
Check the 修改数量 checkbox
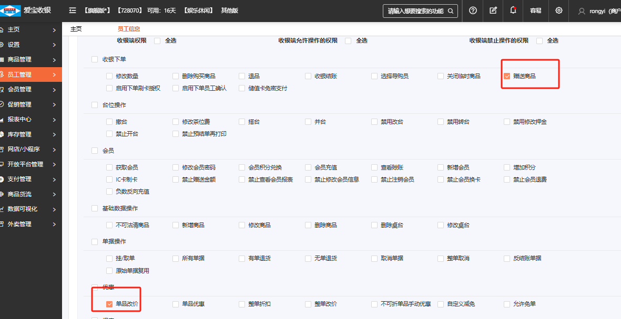109,76
